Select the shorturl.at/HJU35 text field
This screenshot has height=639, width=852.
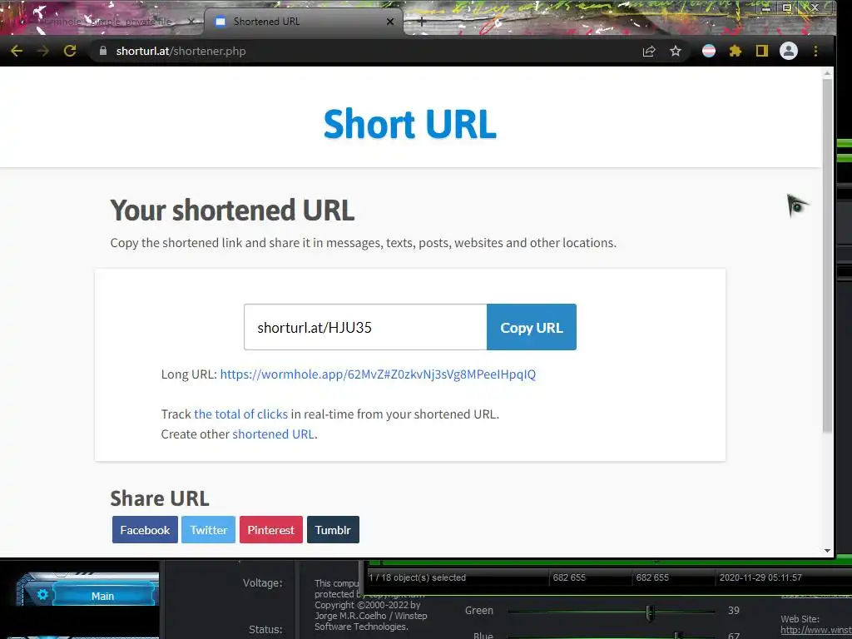365,327
